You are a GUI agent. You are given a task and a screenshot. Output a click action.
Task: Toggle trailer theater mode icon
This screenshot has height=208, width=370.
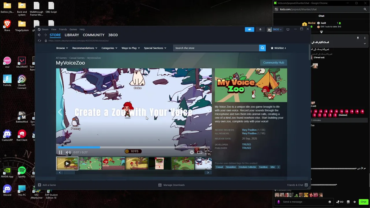199,152
